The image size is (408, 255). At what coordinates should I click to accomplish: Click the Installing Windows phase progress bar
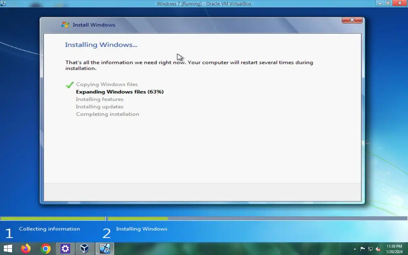[257, 219]
